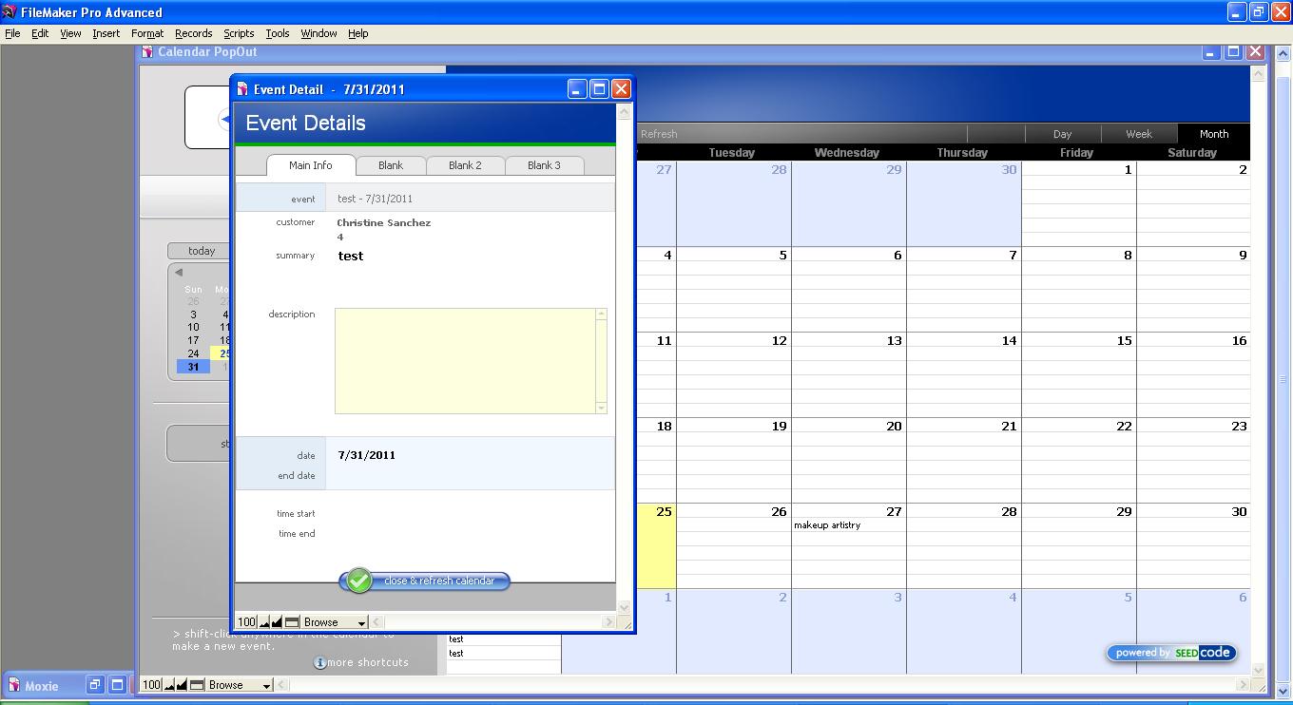
Task: Open the Scripts menu
Action: (x=239, y=33)
